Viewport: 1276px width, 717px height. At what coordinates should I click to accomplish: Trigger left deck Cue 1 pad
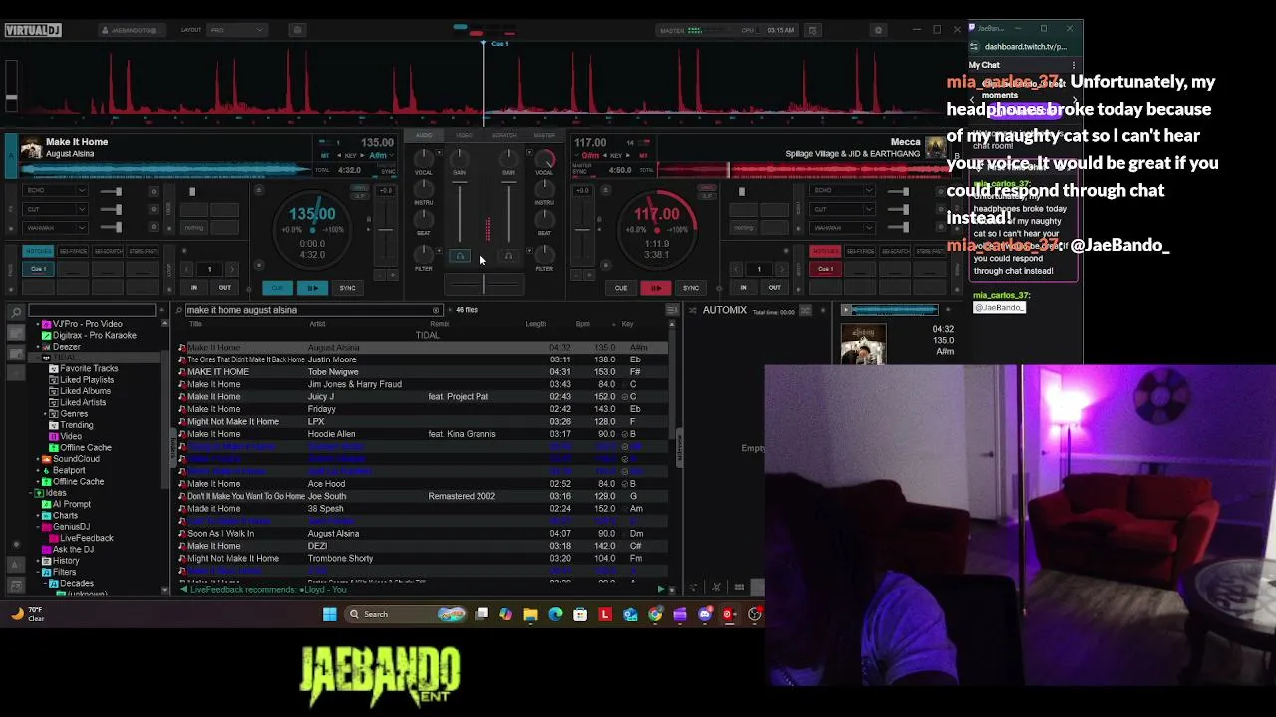39,269
